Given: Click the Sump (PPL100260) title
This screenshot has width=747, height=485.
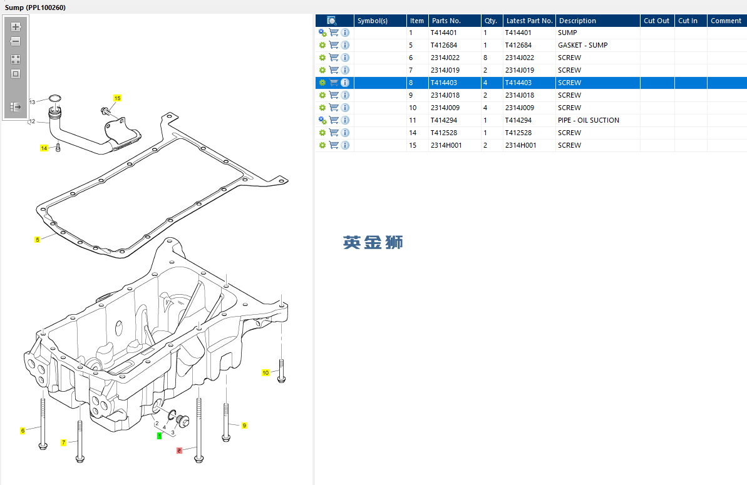Looking at the screenshot, I should coord(35,8).
